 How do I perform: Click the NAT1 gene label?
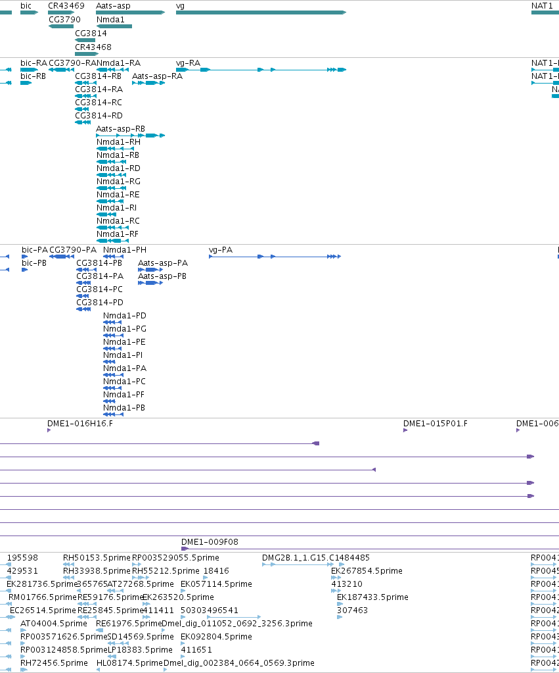click(x=542, y=6)
